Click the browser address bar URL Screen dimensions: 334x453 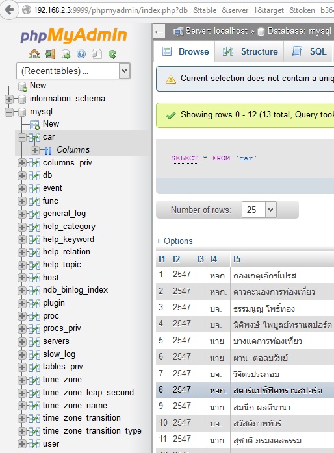[x=183, y=10]
